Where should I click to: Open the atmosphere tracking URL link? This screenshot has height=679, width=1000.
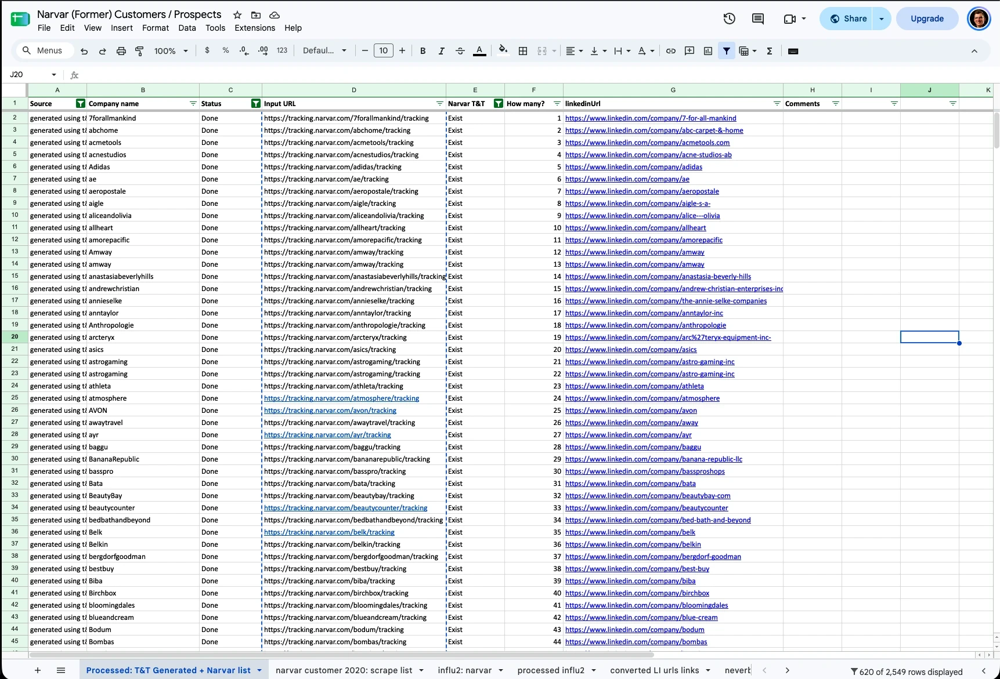pyautogui.click(x=341, y=398)
